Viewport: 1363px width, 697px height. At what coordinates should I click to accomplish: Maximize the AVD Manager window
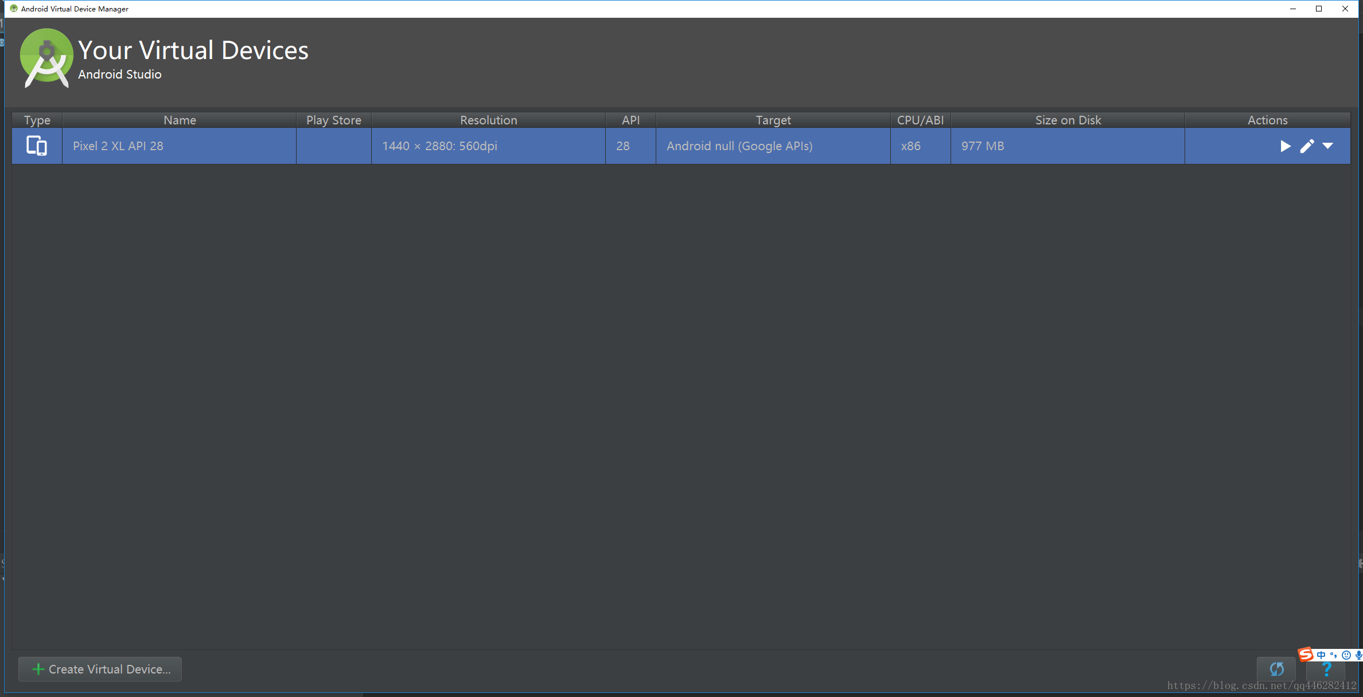click(1319, 9)
